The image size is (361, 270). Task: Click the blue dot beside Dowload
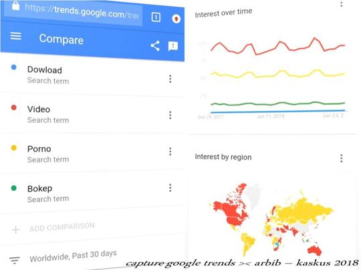click(14, 67)
